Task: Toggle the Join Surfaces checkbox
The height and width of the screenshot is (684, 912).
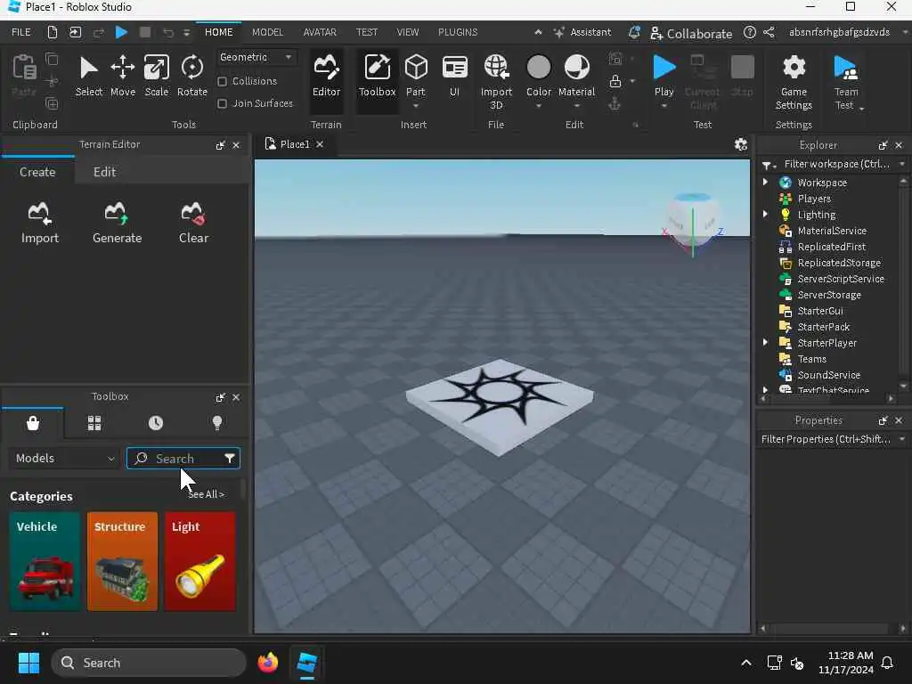Action: tap(222, 103)
